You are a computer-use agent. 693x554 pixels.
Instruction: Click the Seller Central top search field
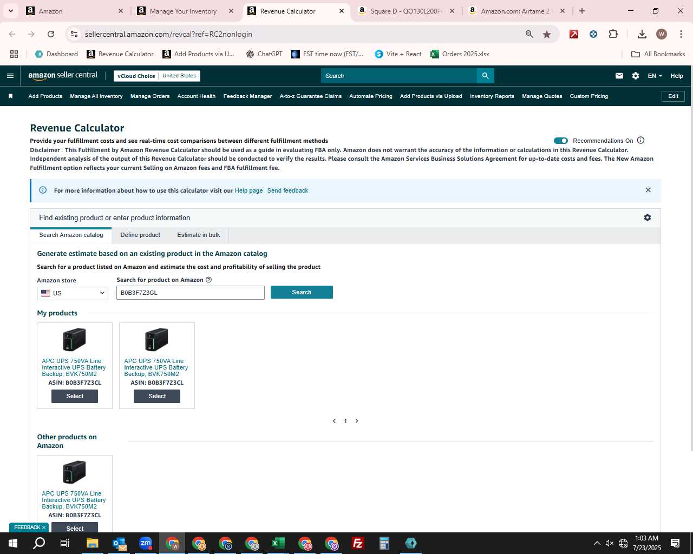point(399,76)
